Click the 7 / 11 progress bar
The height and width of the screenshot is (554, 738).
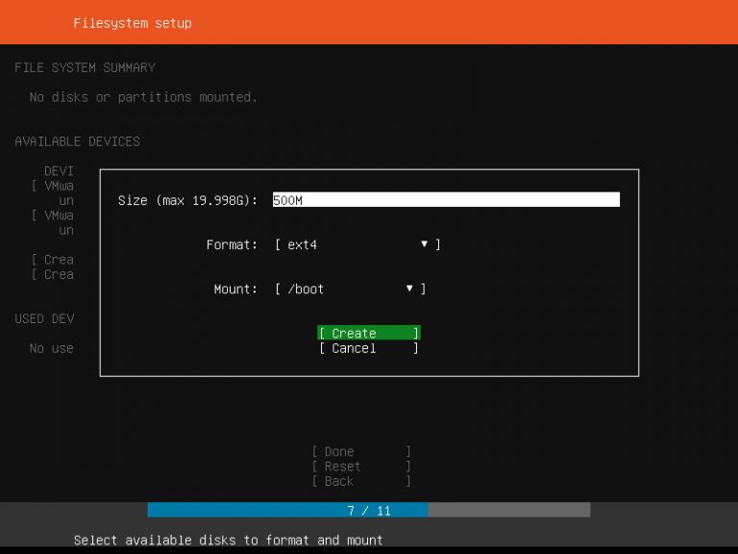(x=369, y=510)
